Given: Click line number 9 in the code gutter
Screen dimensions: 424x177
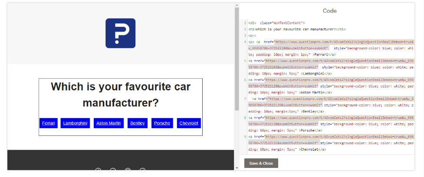Looking at the screenshot, I should tap(245, 137).
